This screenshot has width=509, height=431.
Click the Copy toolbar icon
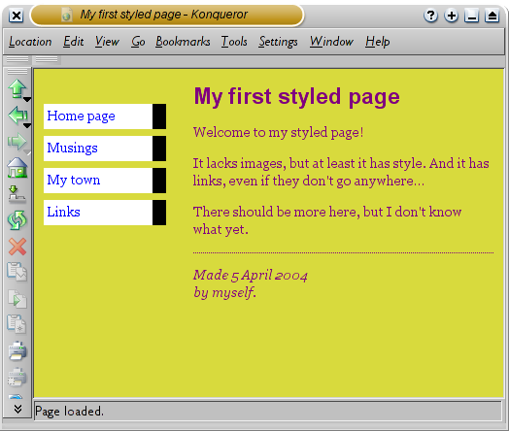tap(17, 299)
